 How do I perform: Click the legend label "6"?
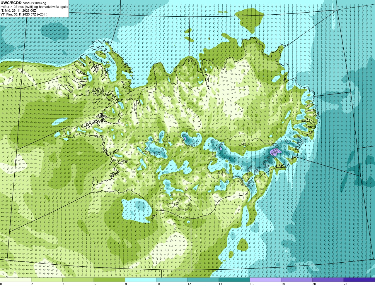(95, 284)
